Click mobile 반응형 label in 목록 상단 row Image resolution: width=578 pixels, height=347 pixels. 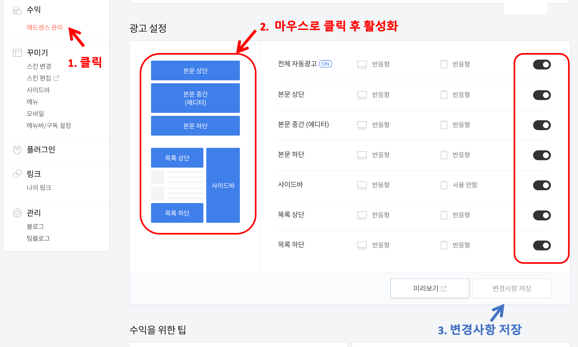pos(461,215)
